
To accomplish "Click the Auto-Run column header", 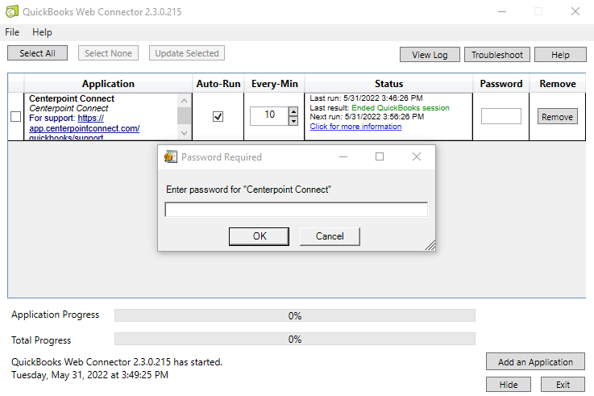I will coord(218,83).
